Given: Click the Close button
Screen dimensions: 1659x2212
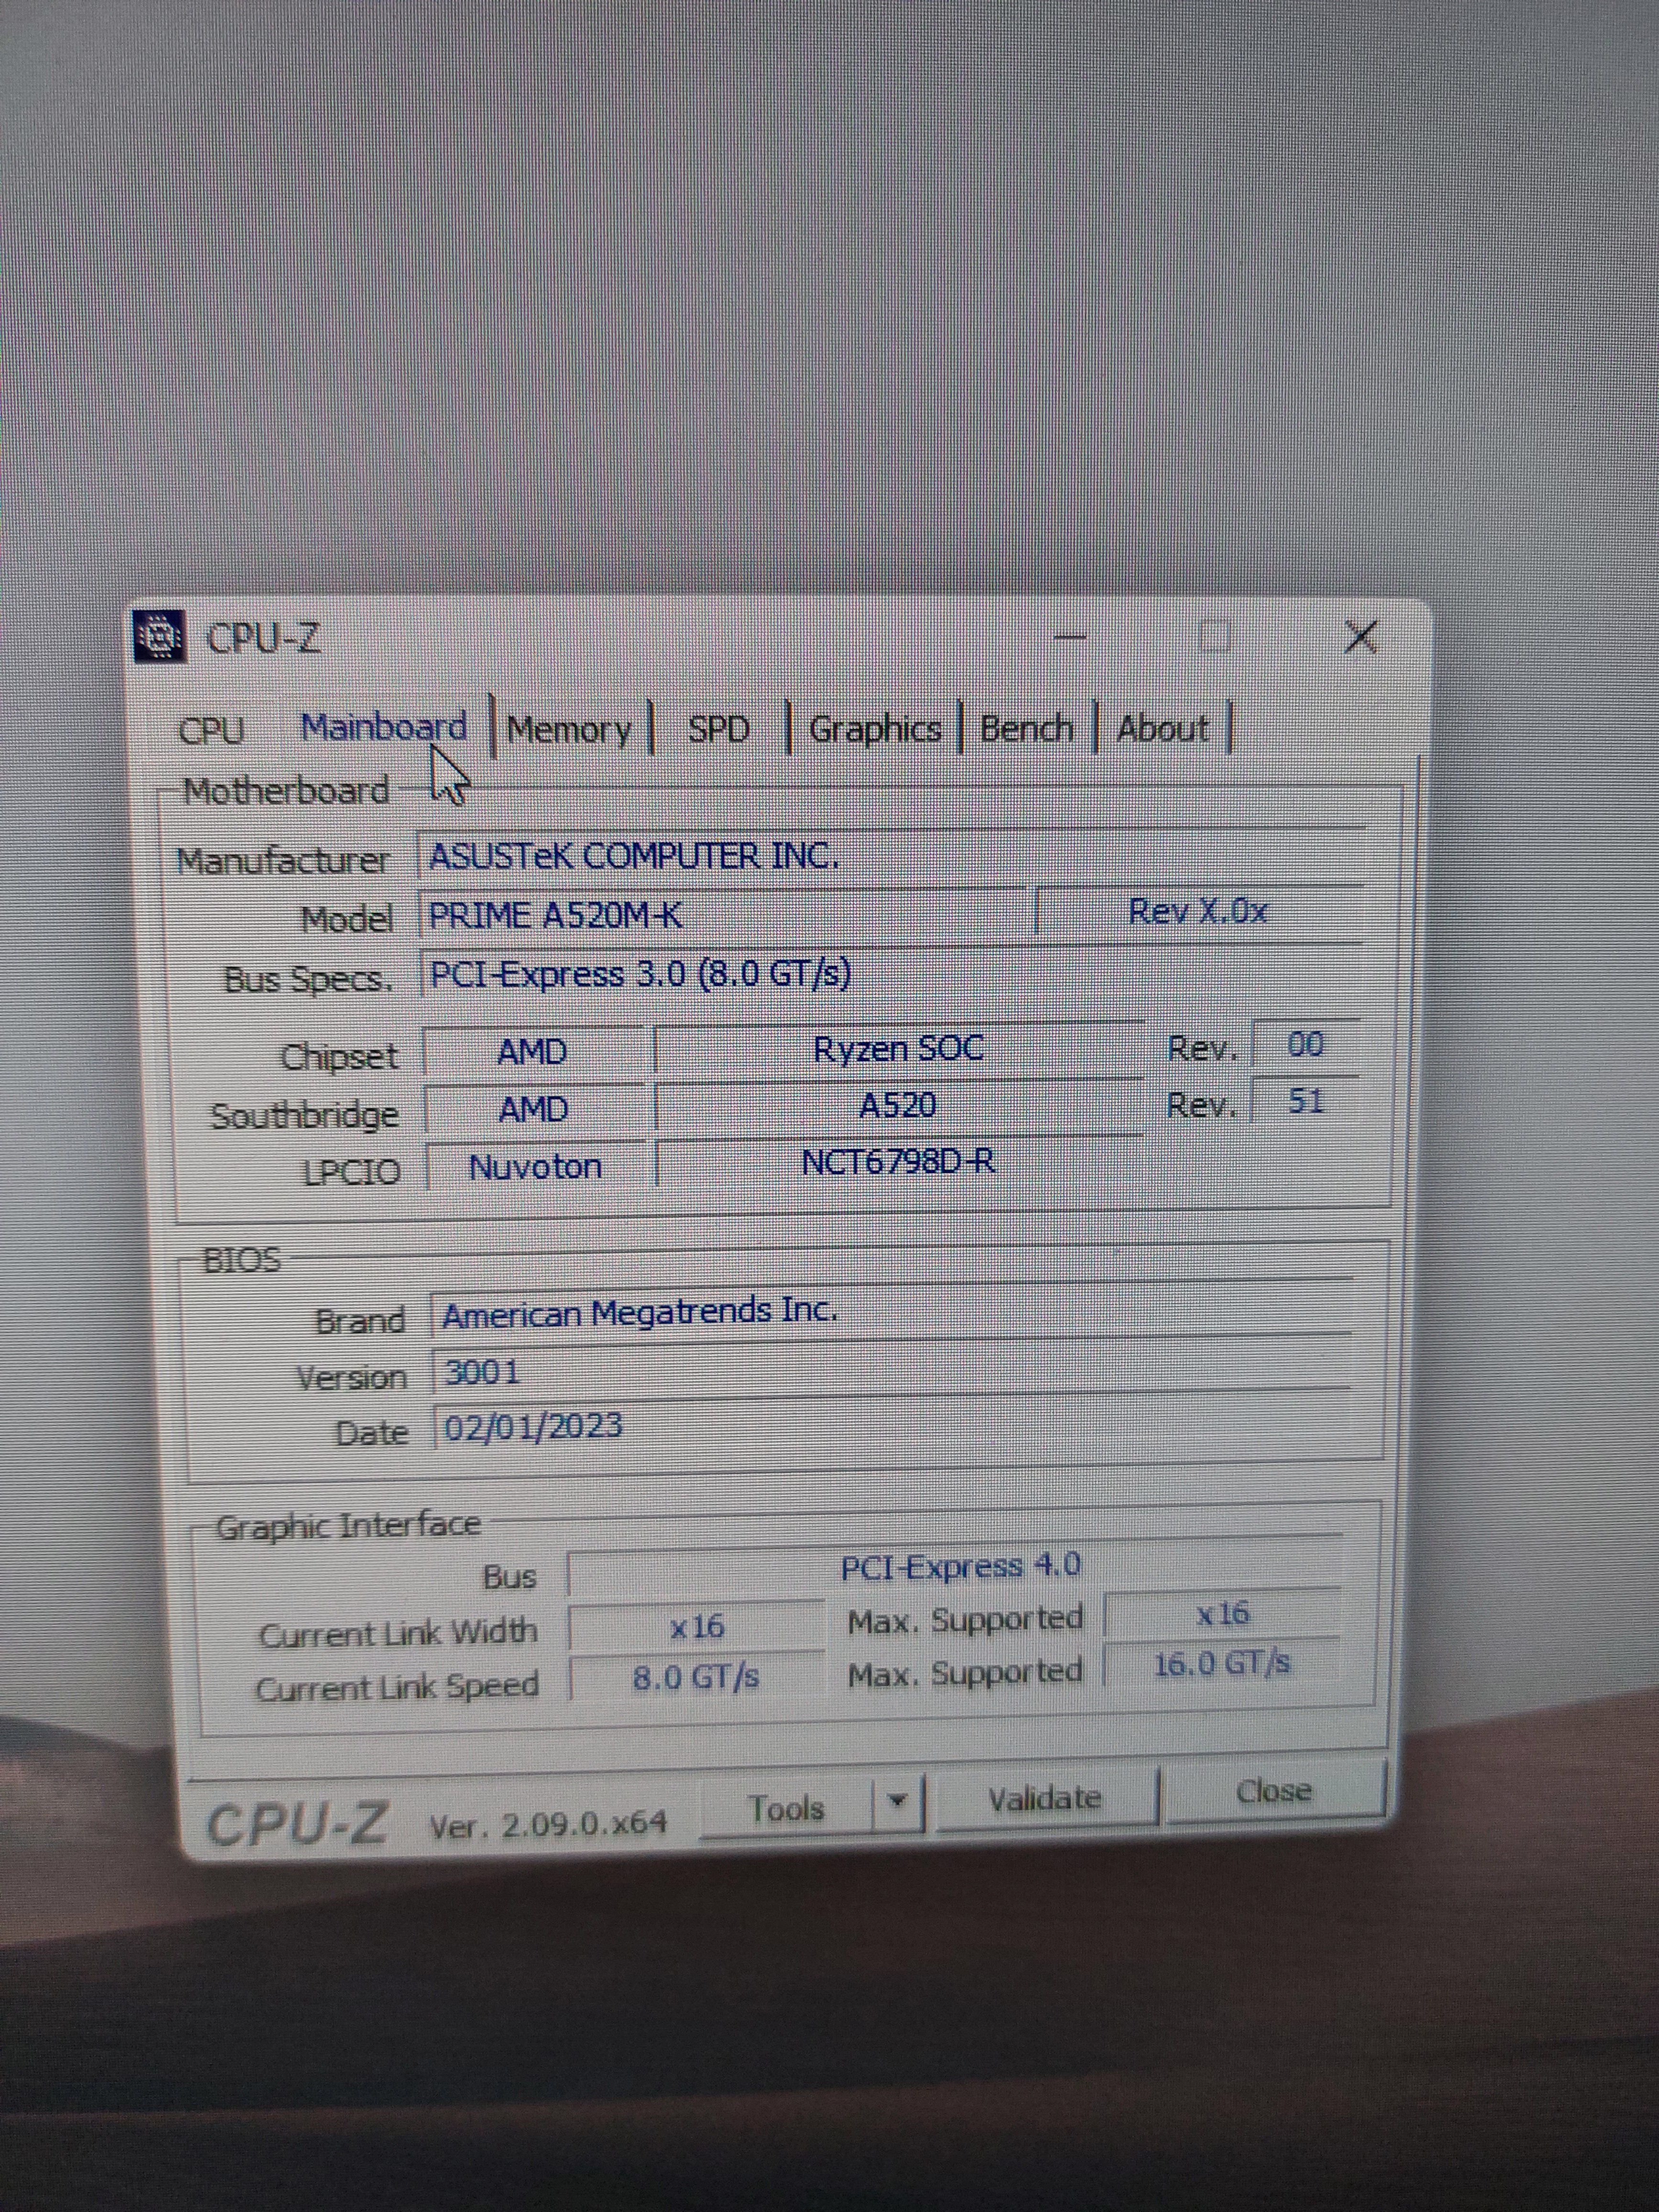Looking at the screenshot, I should coord(1273,1791).
